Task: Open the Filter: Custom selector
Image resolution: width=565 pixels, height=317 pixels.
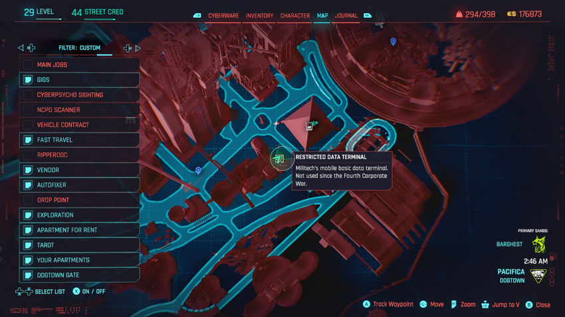Action: [x=80, y=48]
